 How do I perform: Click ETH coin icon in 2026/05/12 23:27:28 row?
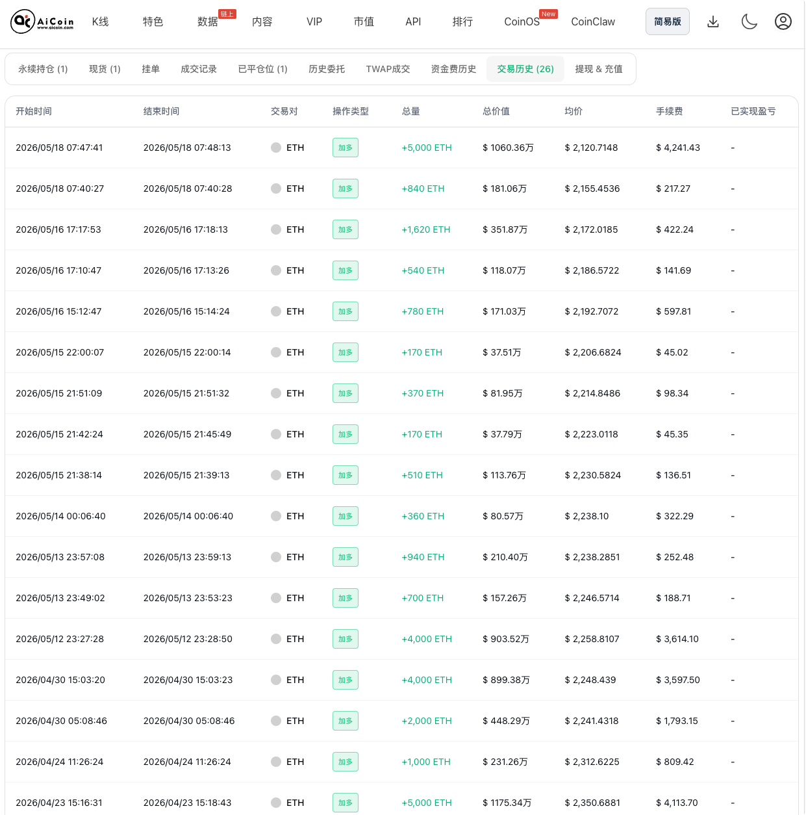click(x=276, y=639)
